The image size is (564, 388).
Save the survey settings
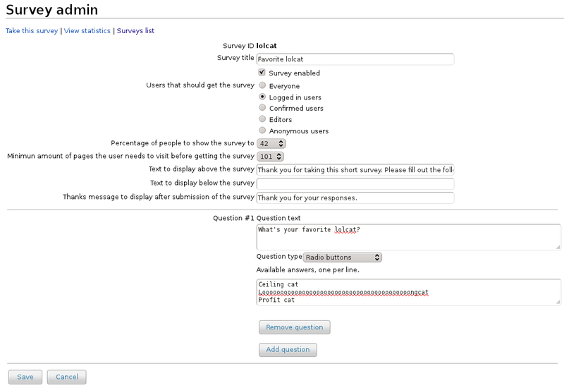point(25,377)
